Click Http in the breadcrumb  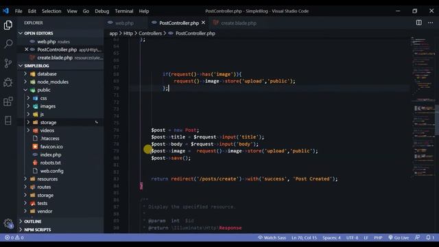(128, 34)
